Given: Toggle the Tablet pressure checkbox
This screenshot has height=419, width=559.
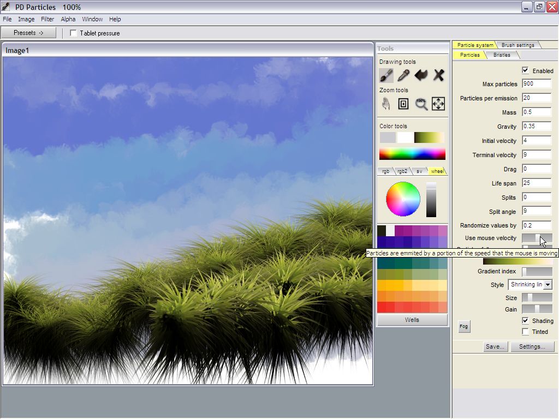Looking at the screenshot, I should (x=74, y=33).
